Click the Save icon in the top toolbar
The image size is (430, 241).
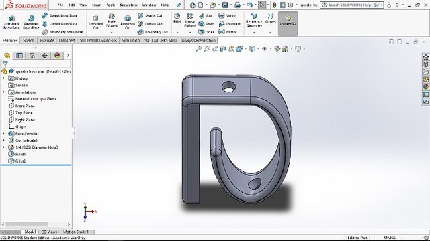tap(225, 5)
